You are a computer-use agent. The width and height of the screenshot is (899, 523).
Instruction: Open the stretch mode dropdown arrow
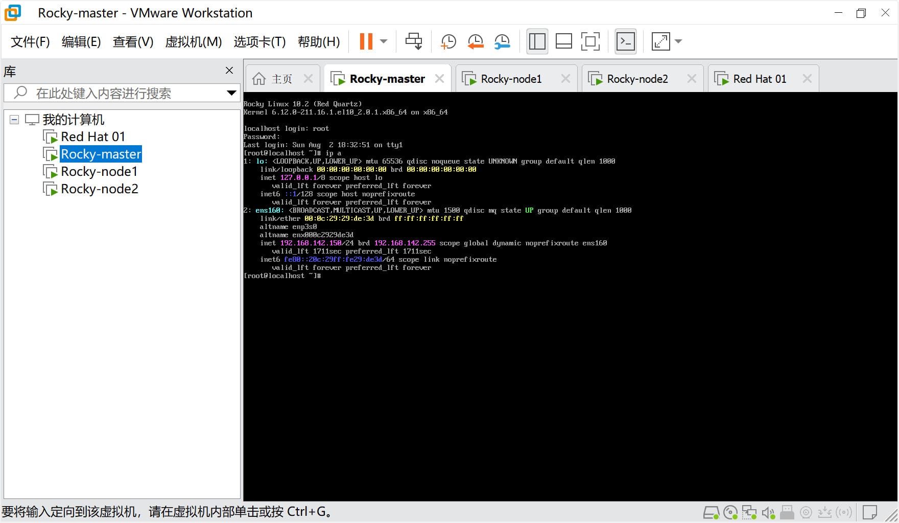678,41
